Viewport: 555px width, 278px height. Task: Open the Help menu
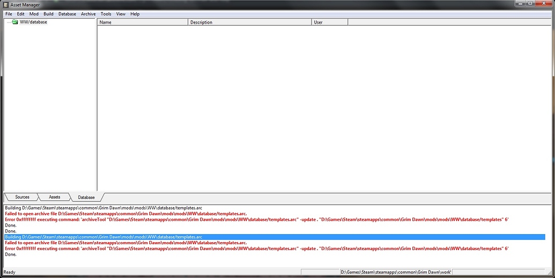135,14
